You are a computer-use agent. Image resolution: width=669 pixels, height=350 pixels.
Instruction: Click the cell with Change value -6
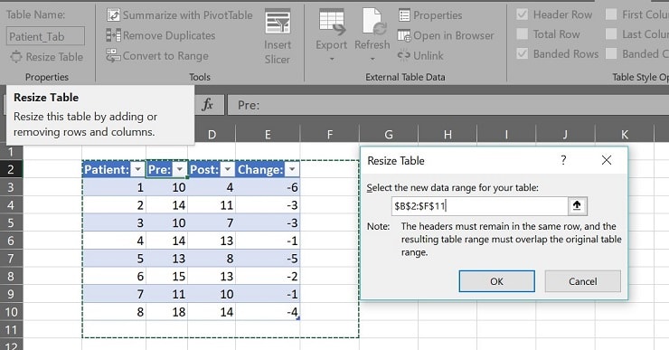click(x=268, y=187)
